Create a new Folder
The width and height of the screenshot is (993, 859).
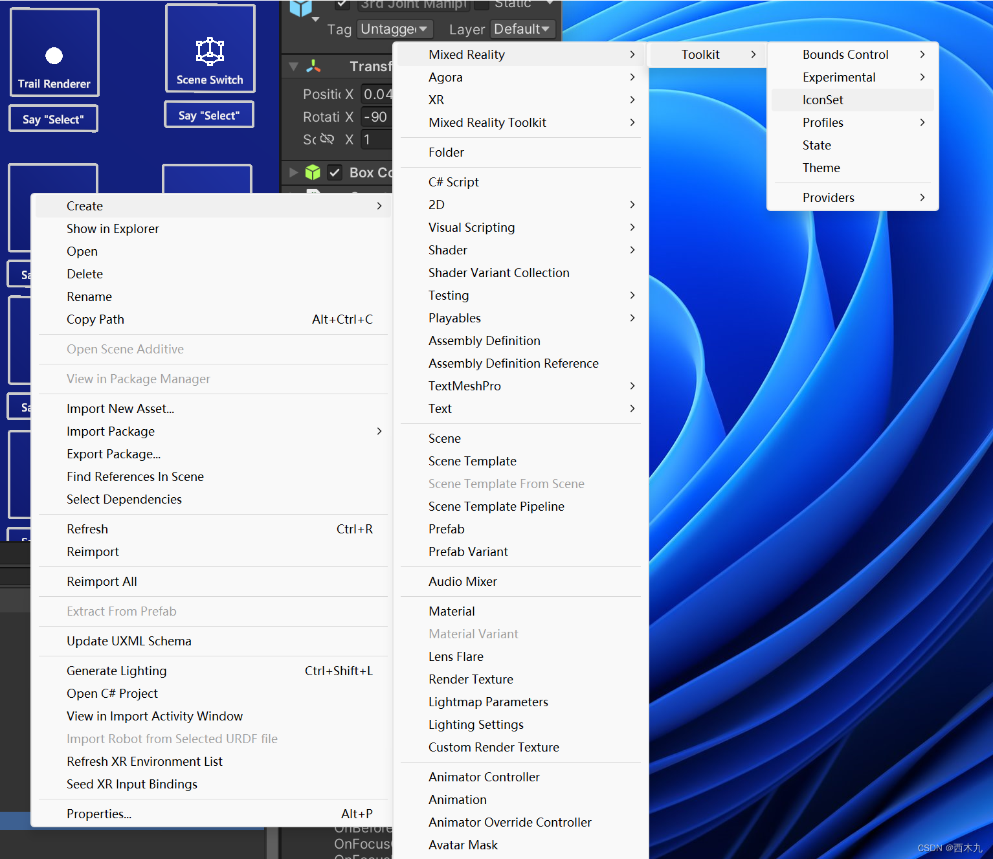point(521,152)
